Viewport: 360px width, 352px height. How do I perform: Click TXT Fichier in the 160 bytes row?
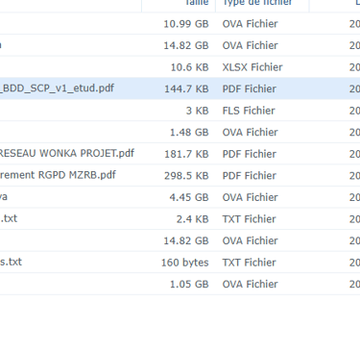(249, 263)
